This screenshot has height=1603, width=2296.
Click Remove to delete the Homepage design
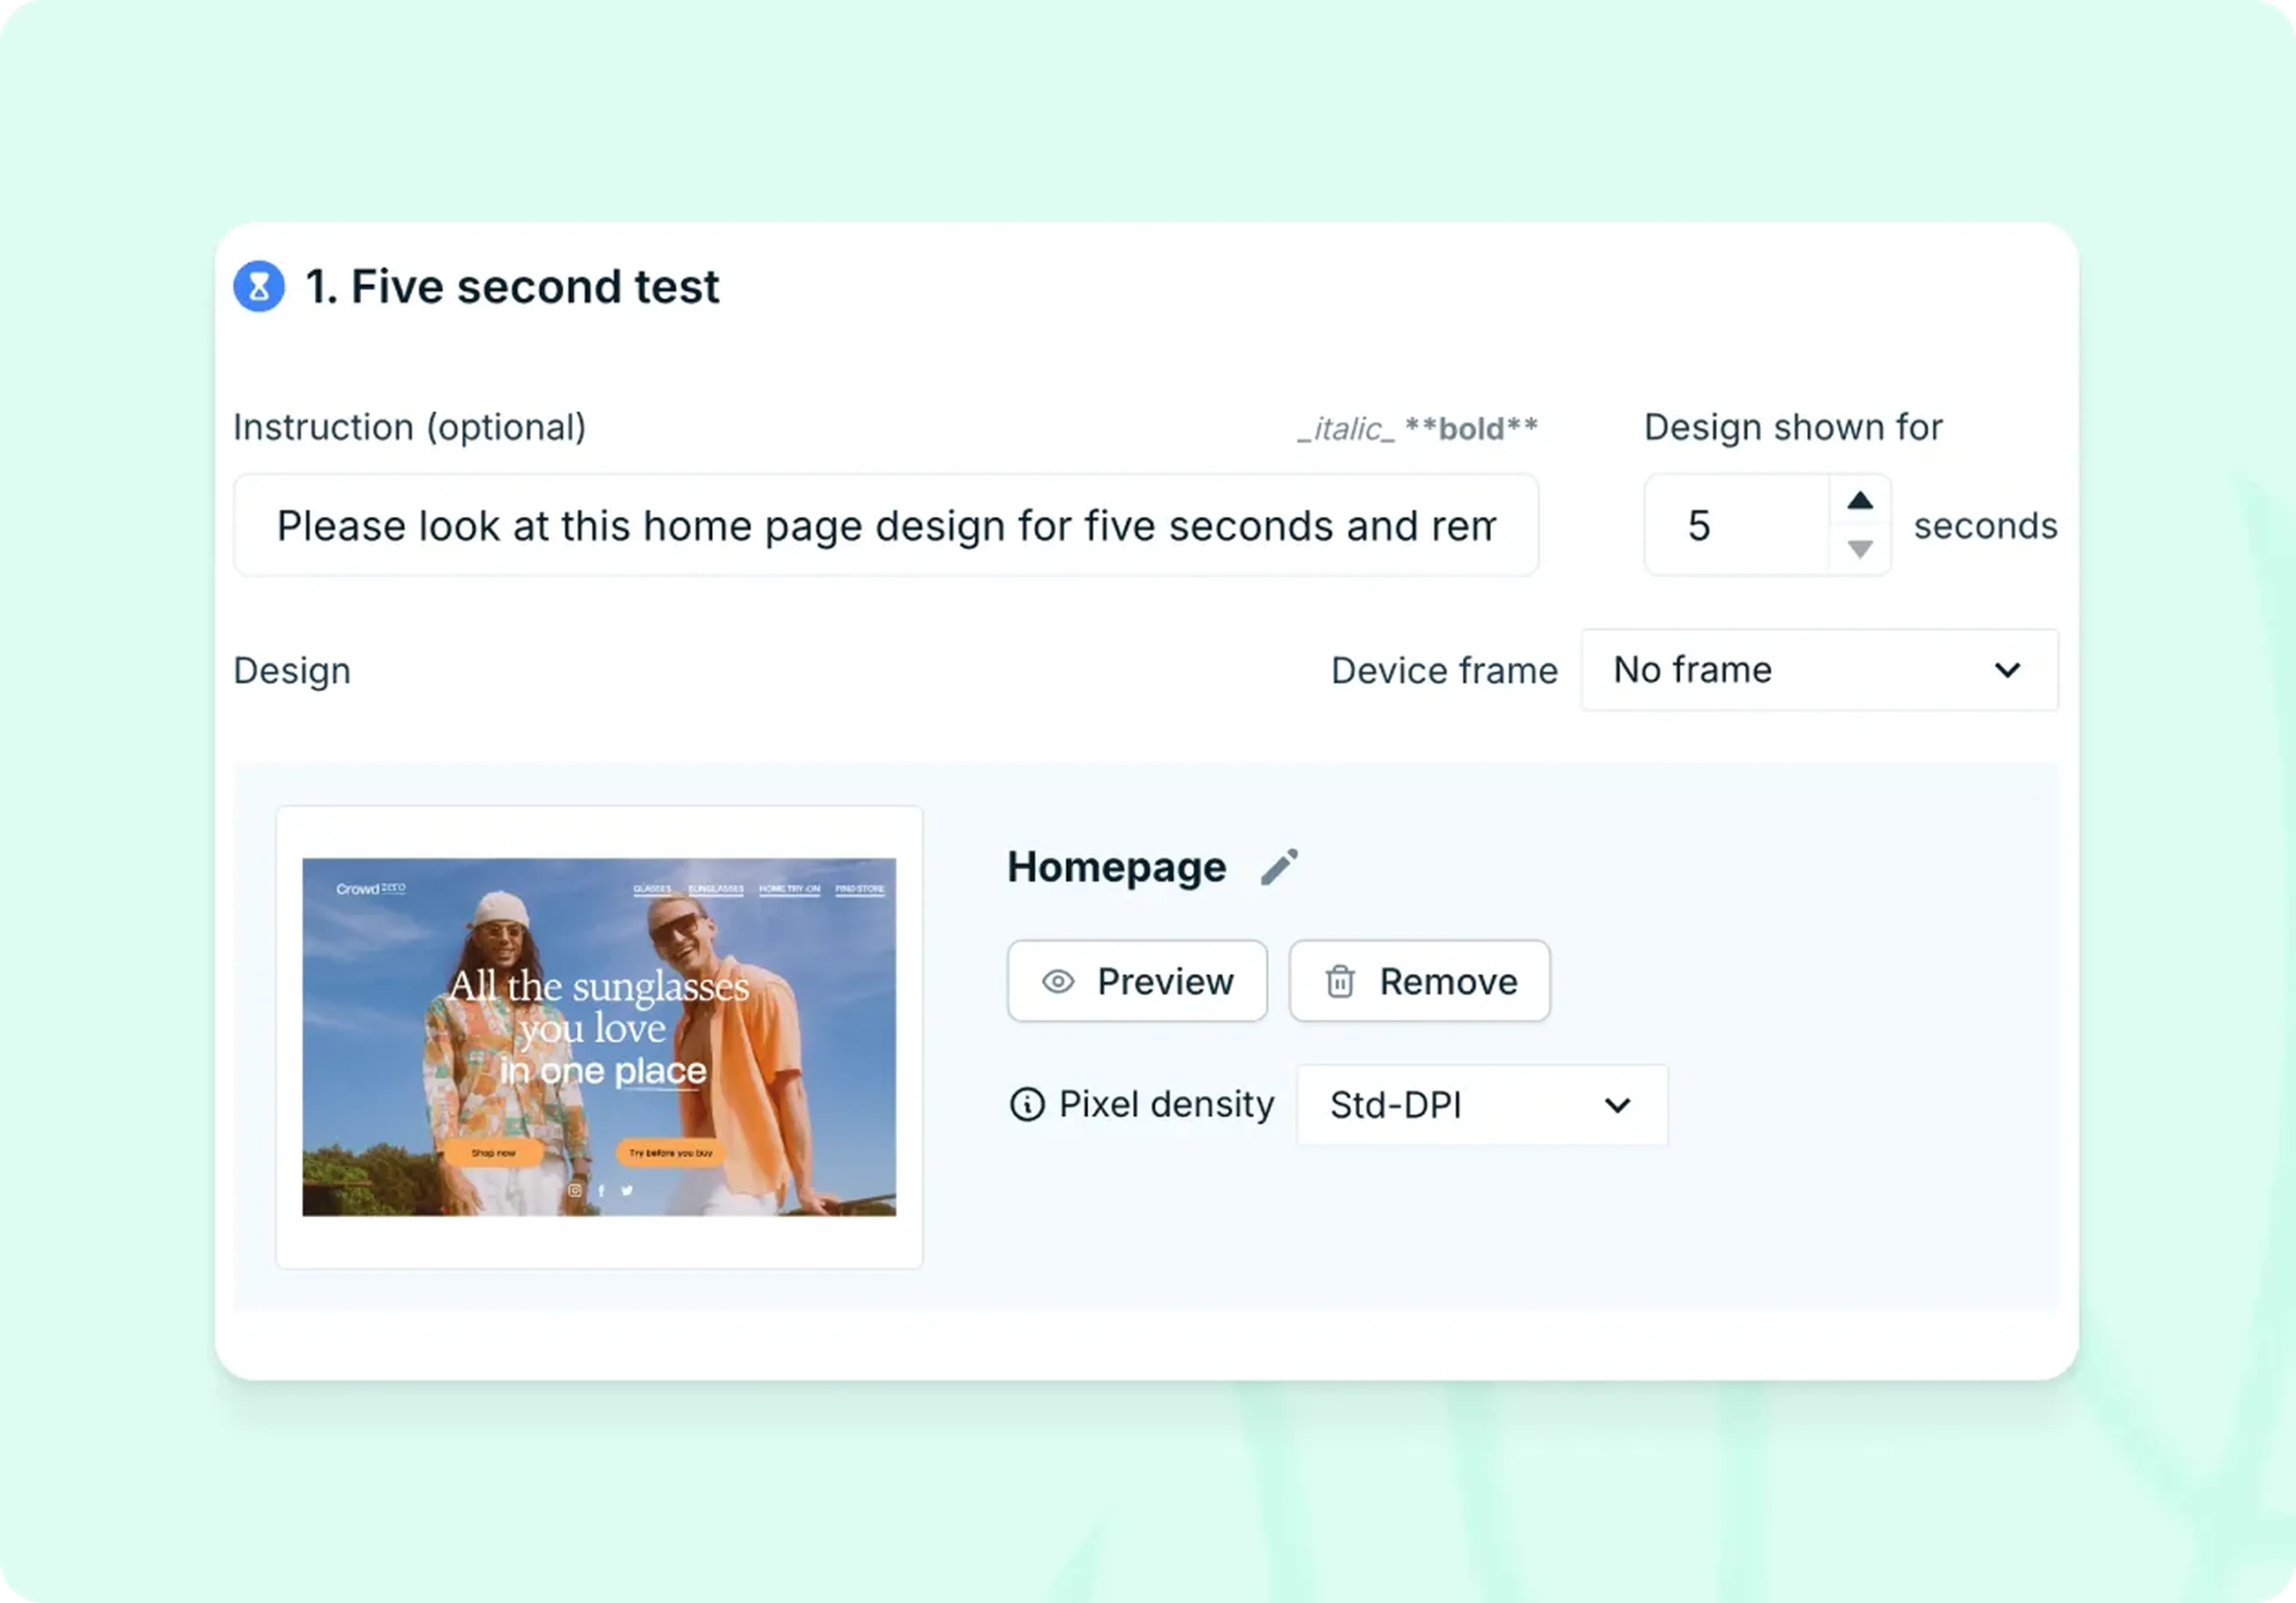pyautogui.click(x=1419, y=980)
